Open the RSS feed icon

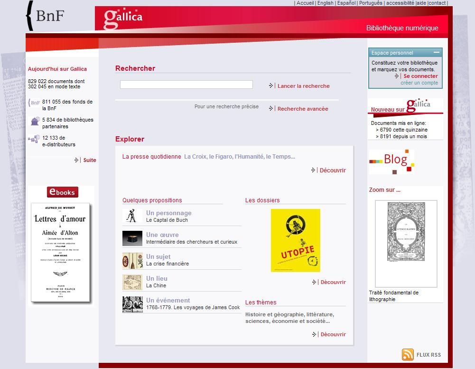point(408,354)
